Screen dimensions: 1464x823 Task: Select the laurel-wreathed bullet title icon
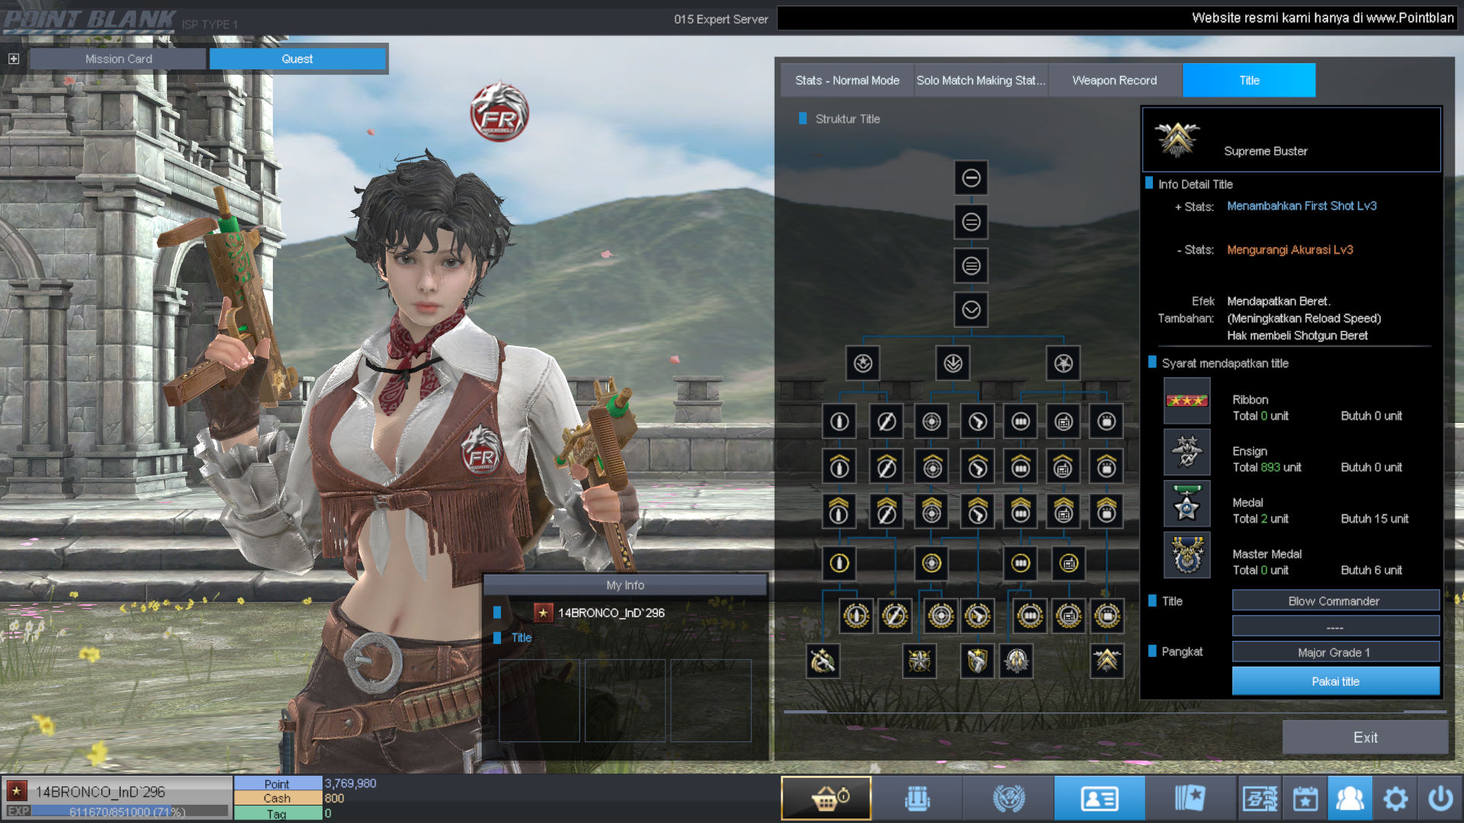(856, 615)
